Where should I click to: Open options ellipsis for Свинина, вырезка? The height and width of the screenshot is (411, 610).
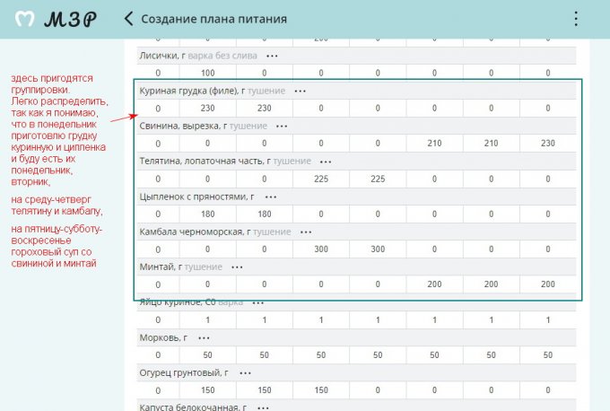coord(282,127)
